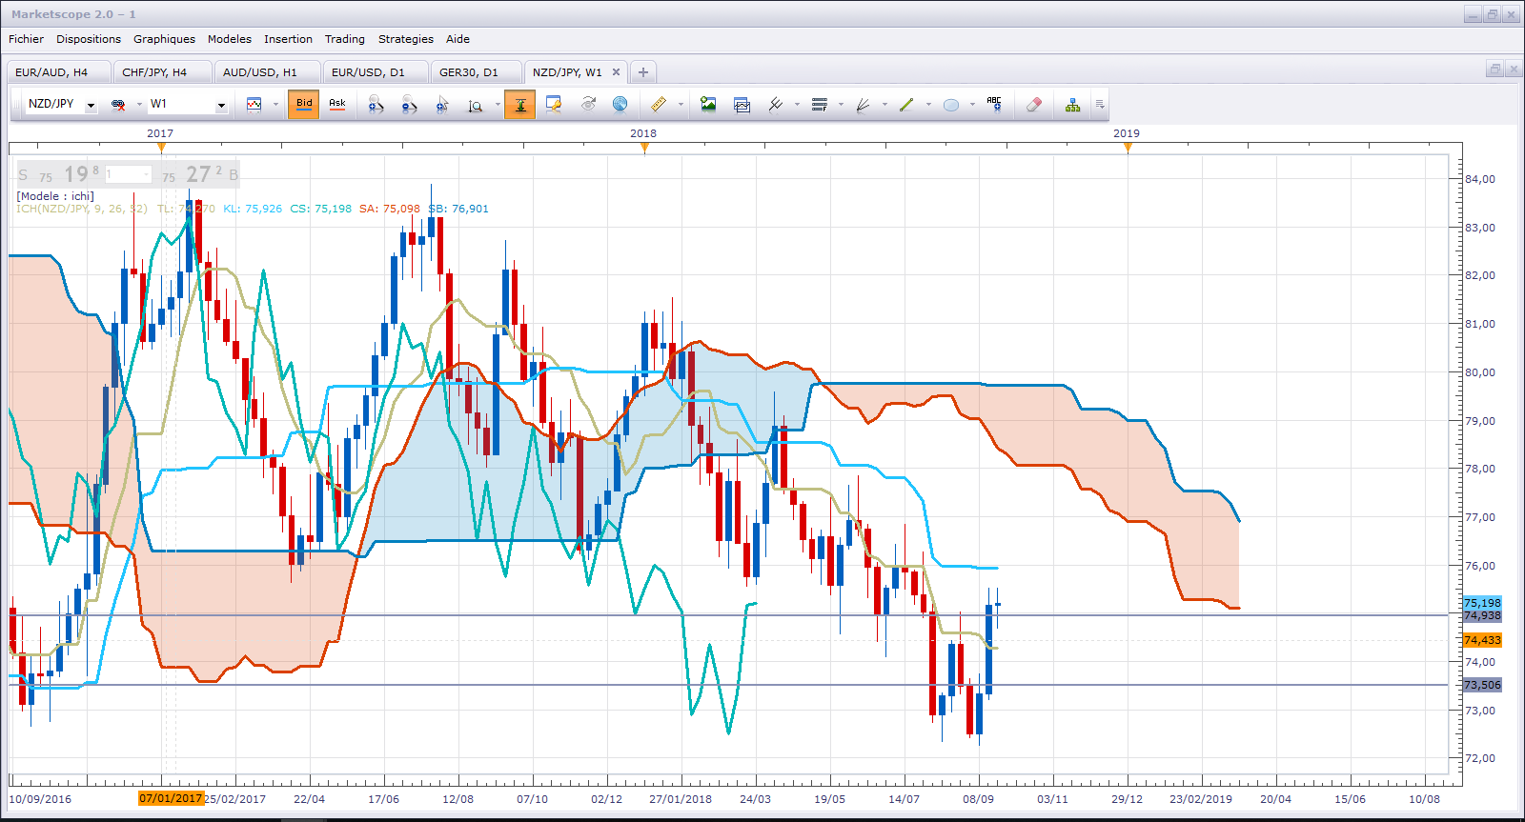Expand the pitchfork tool dropdown arrow
1525x822 pixels.
tap(797, 105)
